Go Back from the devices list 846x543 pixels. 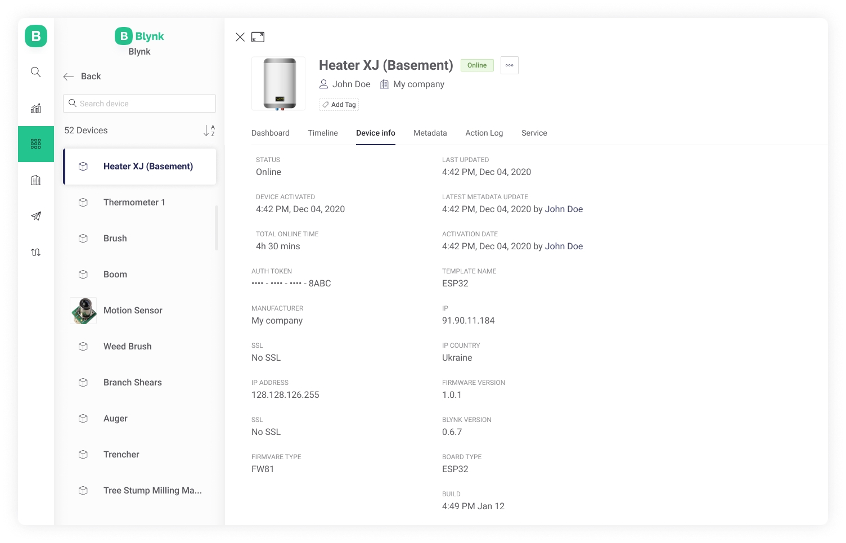click(x=82, y=77)
